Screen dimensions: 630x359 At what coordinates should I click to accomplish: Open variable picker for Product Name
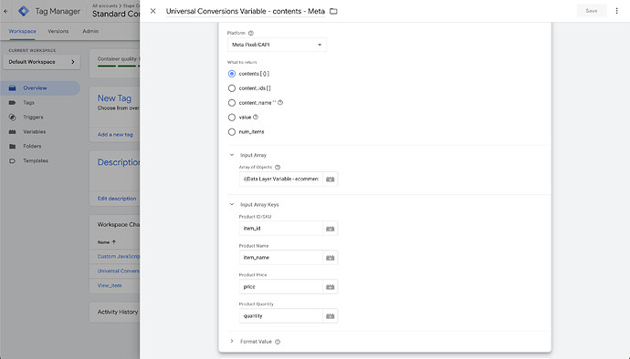point(331,258)
